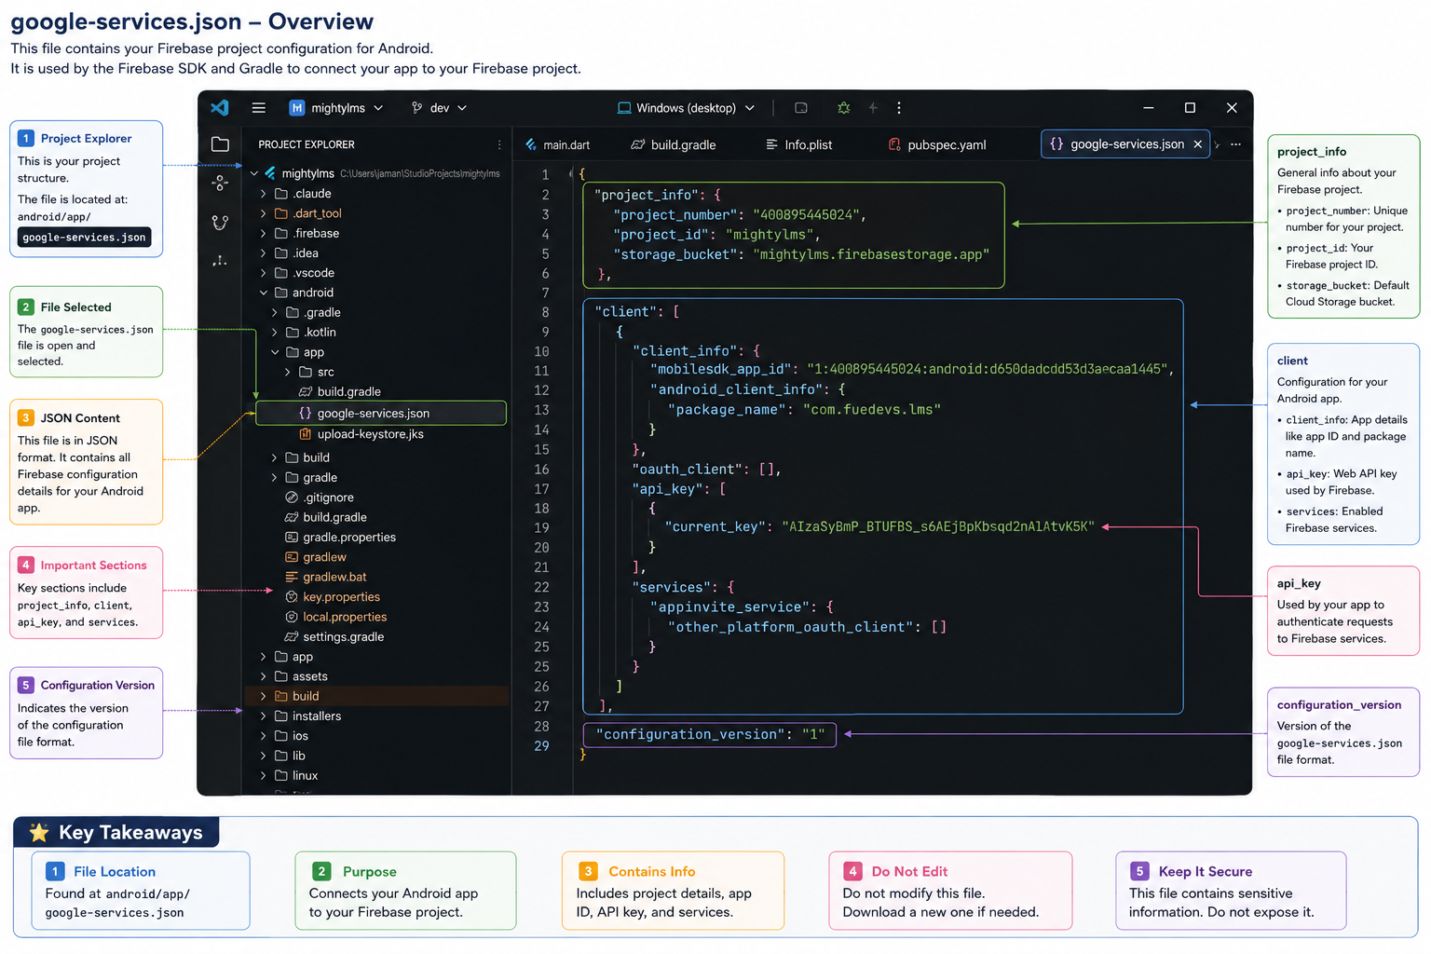Click the "mightylms.firebasestorage.app" storage bucket value
This screenshot has width=1431, height=954.
coord(871,254)
